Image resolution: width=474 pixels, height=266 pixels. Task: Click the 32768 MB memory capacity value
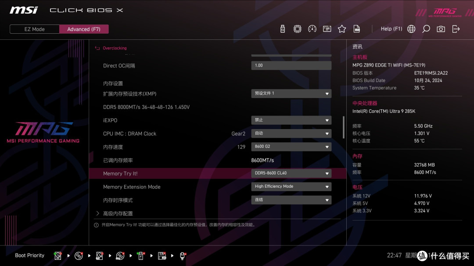[x=424, y=165]
